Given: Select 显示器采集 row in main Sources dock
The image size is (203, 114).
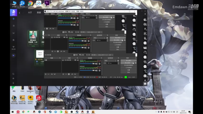Looking at the screenshot, I should tap(70, 60).
